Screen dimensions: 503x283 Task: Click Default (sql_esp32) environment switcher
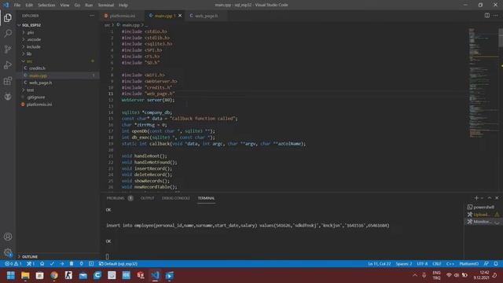click(x=118, y=264)
